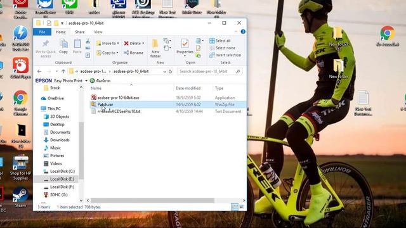
Task: Click the Cut scissors icon
Action: (88, 41)
